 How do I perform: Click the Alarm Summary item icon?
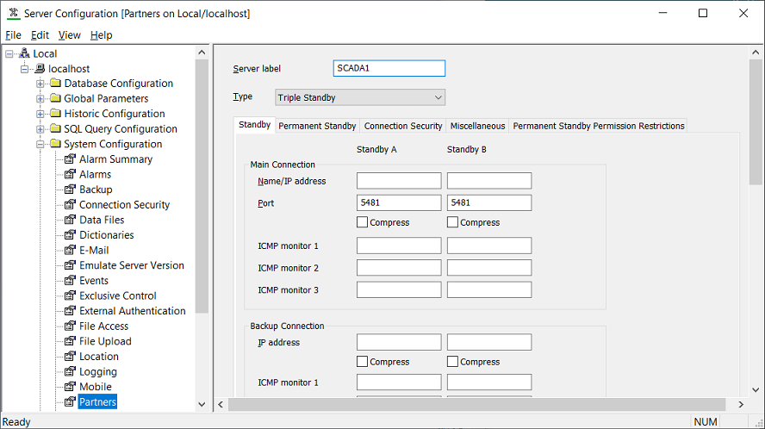tap(71, 159)
